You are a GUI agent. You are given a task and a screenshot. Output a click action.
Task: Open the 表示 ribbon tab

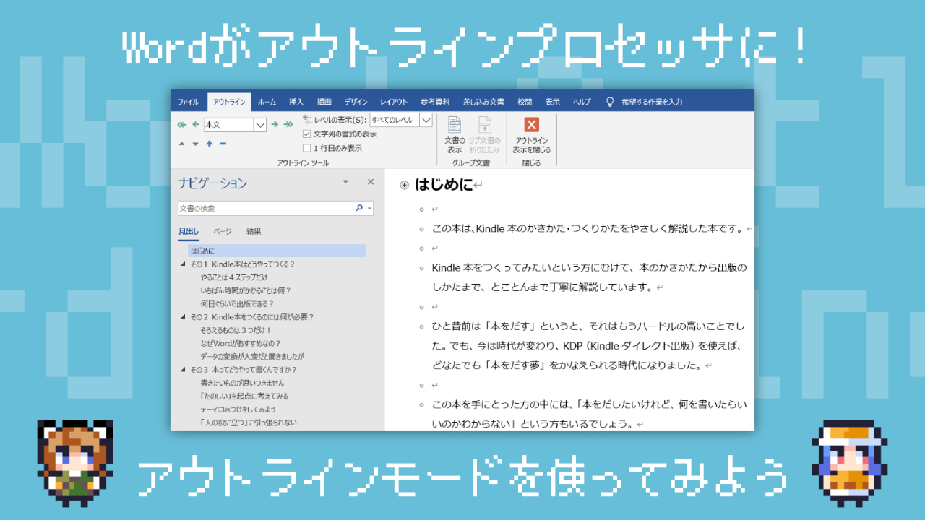point(553,102)
